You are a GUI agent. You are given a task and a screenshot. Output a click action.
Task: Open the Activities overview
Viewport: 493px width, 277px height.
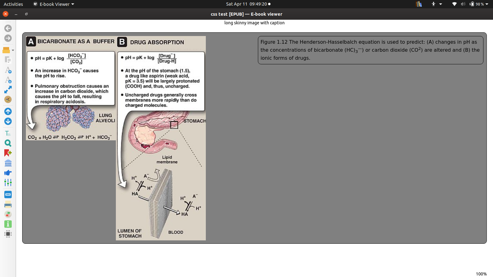[13, 4]
